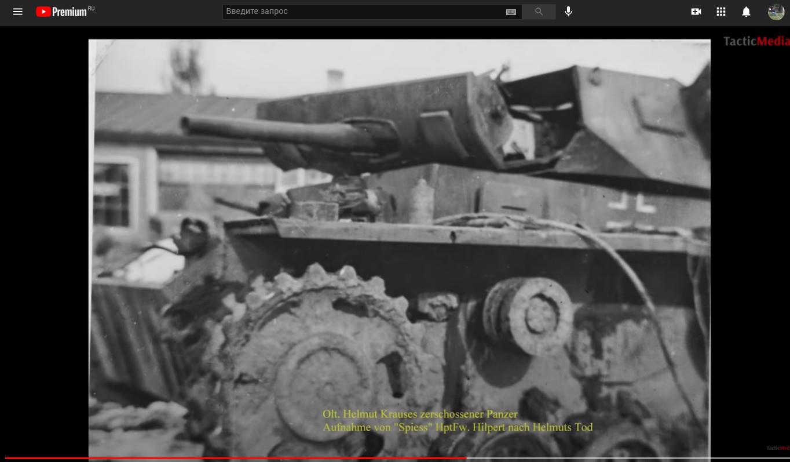Start voice search with the microphone
Image resolution: width=790 pixels, height=462 pixels.
point(568,12)
